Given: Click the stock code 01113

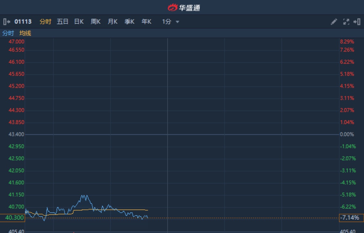Looking at the screenshot, I should (23, 22).
